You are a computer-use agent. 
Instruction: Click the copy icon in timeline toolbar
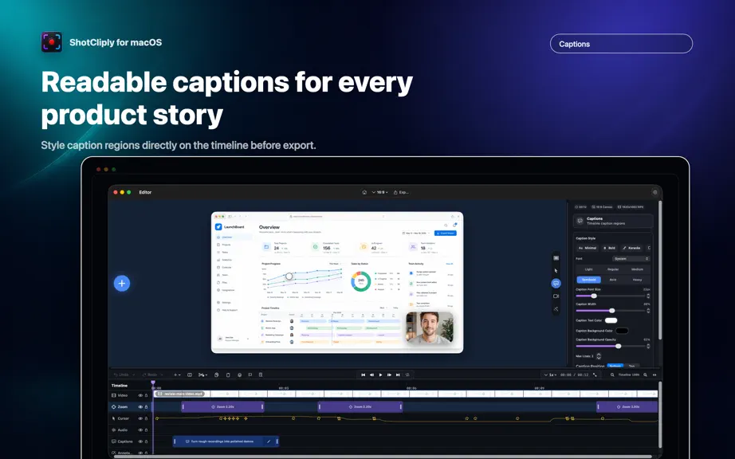click(x=217, y=375)
